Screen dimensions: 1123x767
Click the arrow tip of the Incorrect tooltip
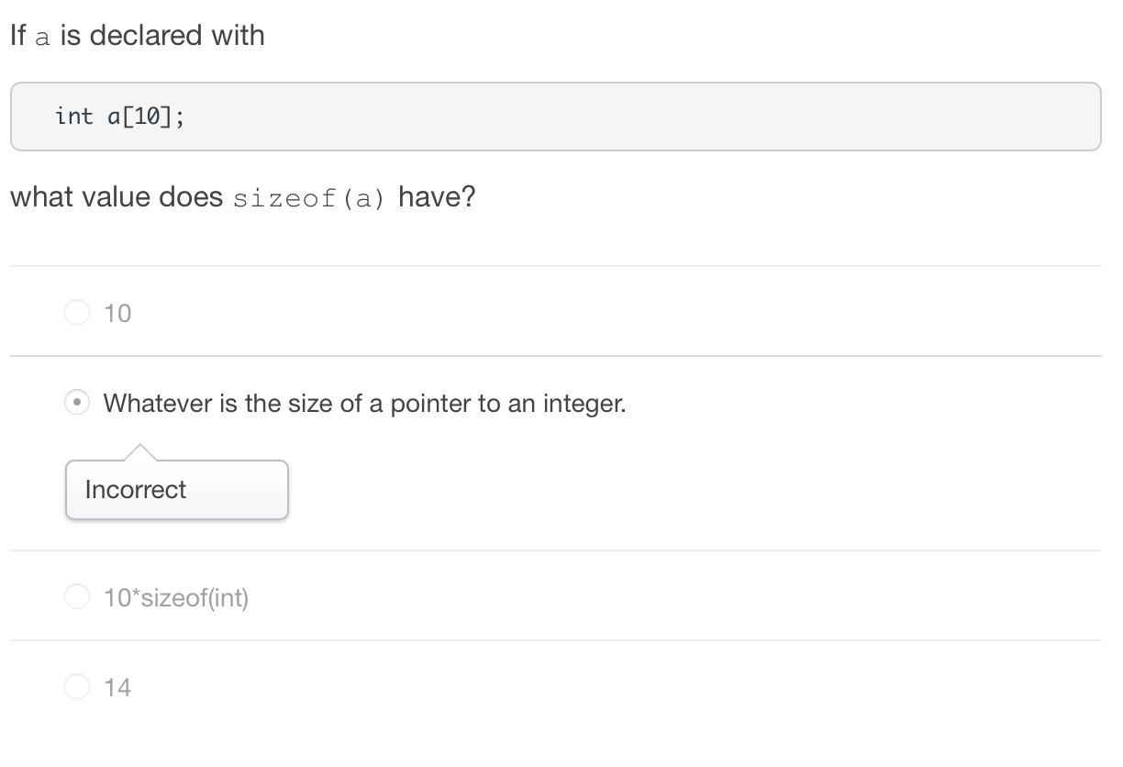tap(138, 449)
